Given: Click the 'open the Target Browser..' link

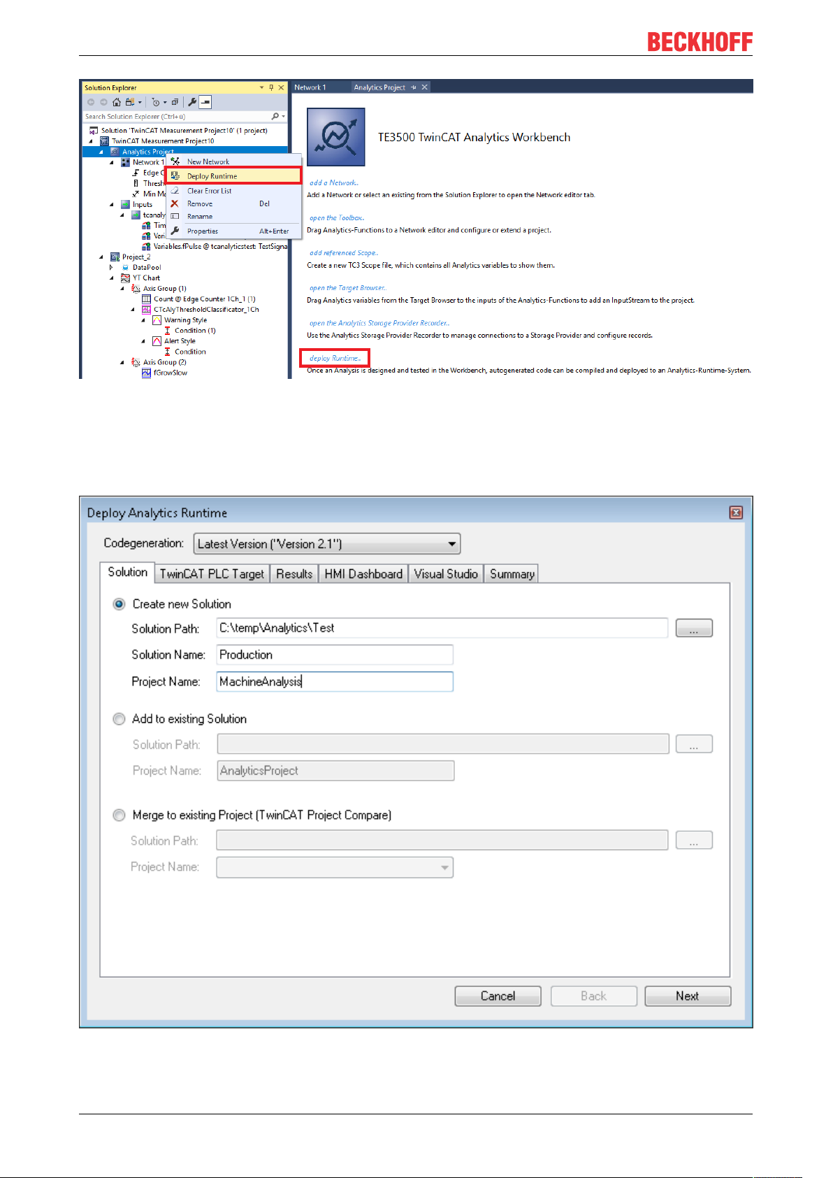Looking at the screenshot, I should pos(348,288).
